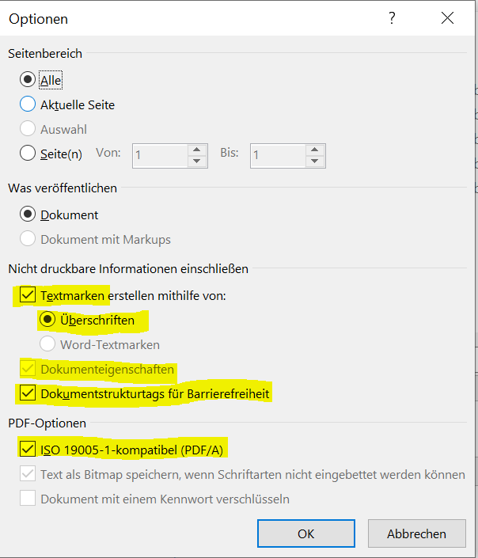Screen dimensions: 478x558
Task: Toggle Dokumentstrukturtags für Barrierefreiheit checkbox
Action: 28,393
